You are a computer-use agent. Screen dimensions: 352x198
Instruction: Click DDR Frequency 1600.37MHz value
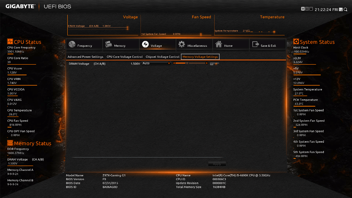pyautogui.click(x=16, y=153)
